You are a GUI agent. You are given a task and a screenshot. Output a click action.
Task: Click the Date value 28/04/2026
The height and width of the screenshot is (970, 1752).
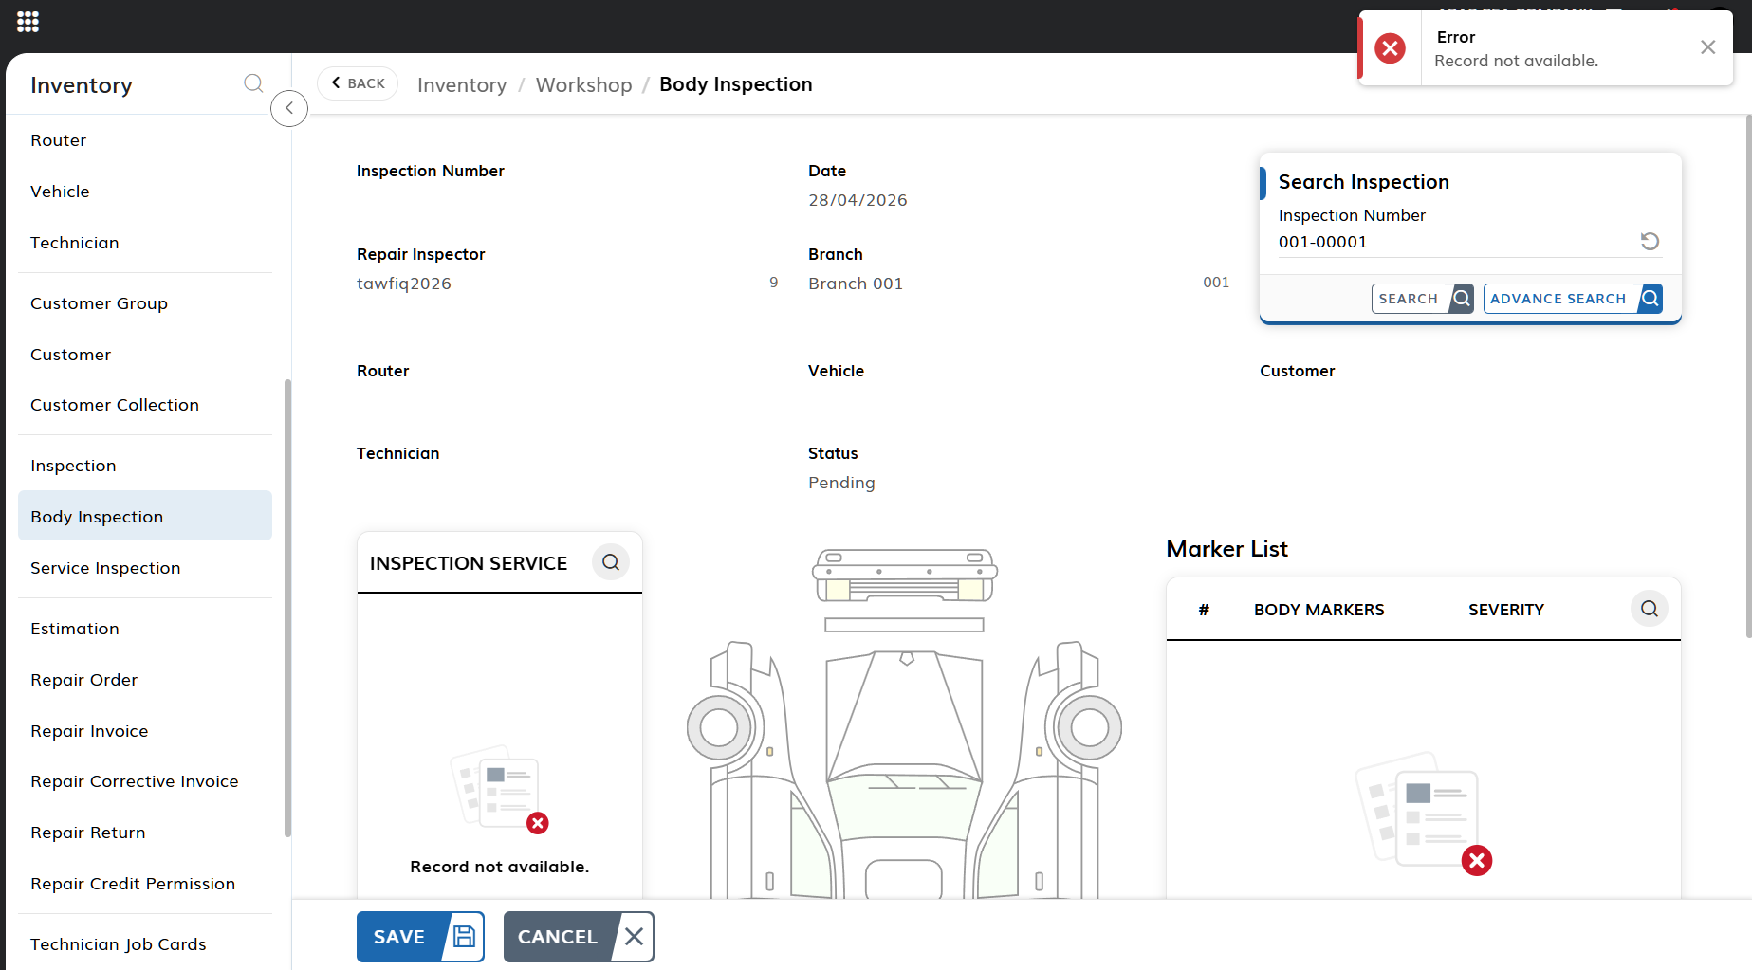858,200
